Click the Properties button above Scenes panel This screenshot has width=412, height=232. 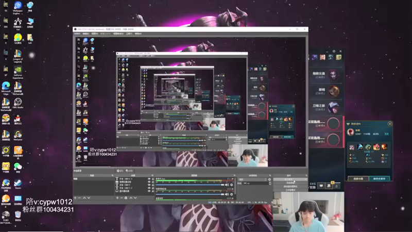[x=120, y=171]
